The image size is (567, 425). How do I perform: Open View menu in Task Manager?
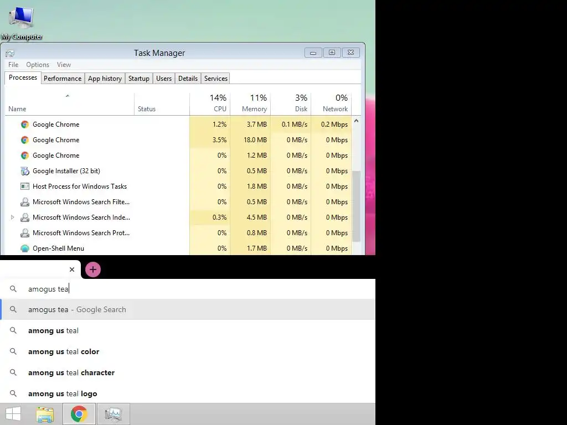point(64,65)
